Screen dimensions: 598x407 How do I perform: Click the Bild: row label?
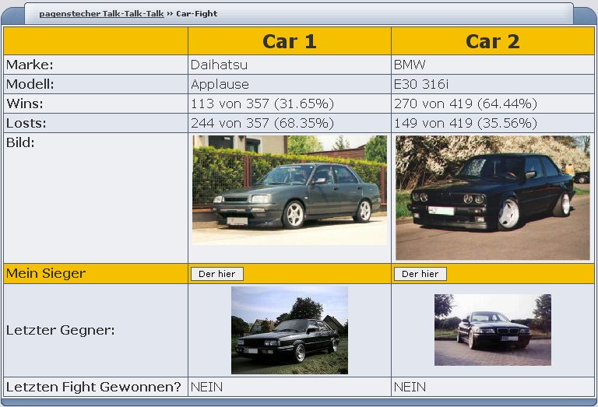point(20,142)
